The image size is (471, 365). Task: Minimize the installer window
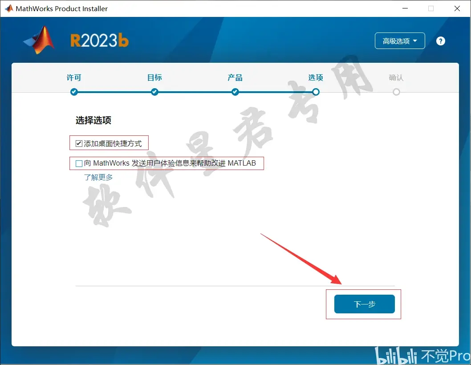coord(405,8)
